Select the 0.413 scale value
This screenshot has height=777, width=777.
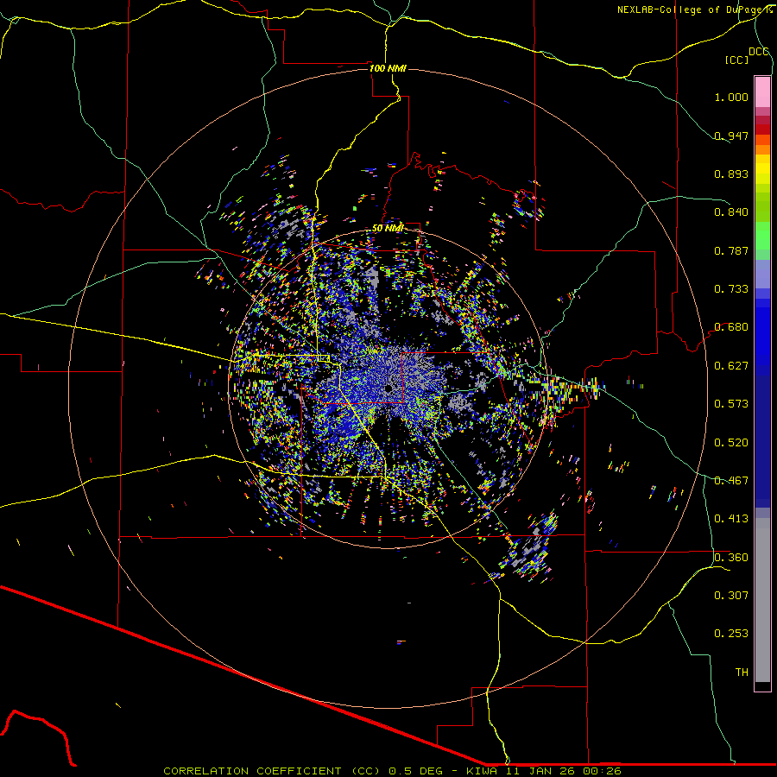point(731,519)
